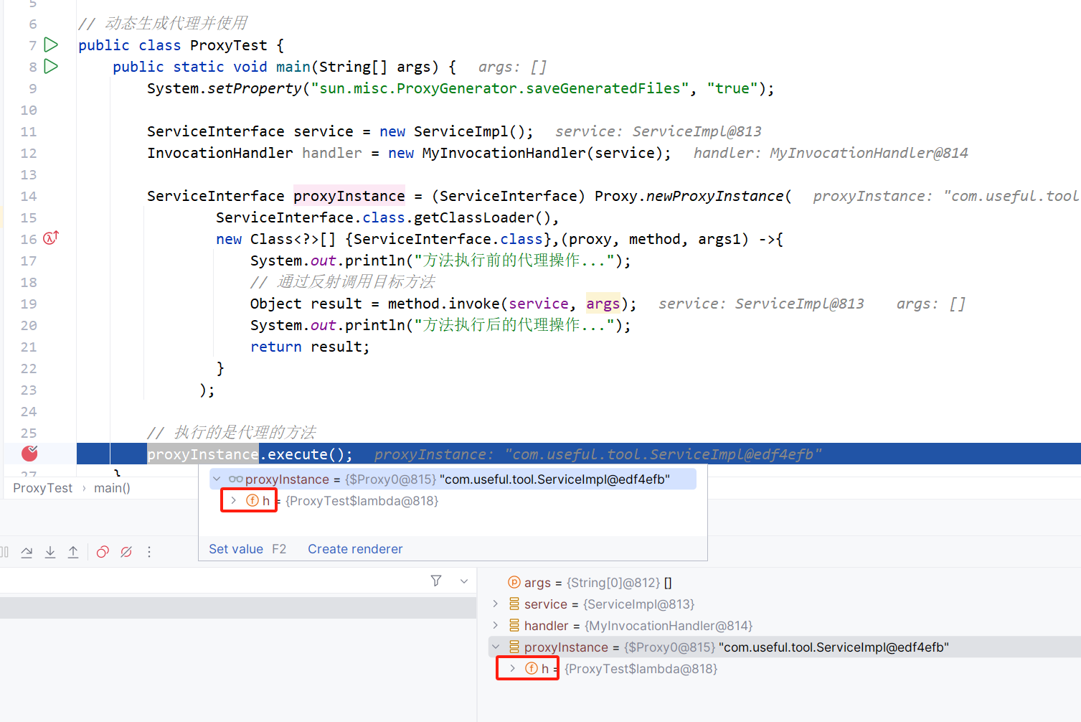The image size is (1081, 722).
Task: Click the icon beside service variable
Action: (x=514, y=604)
